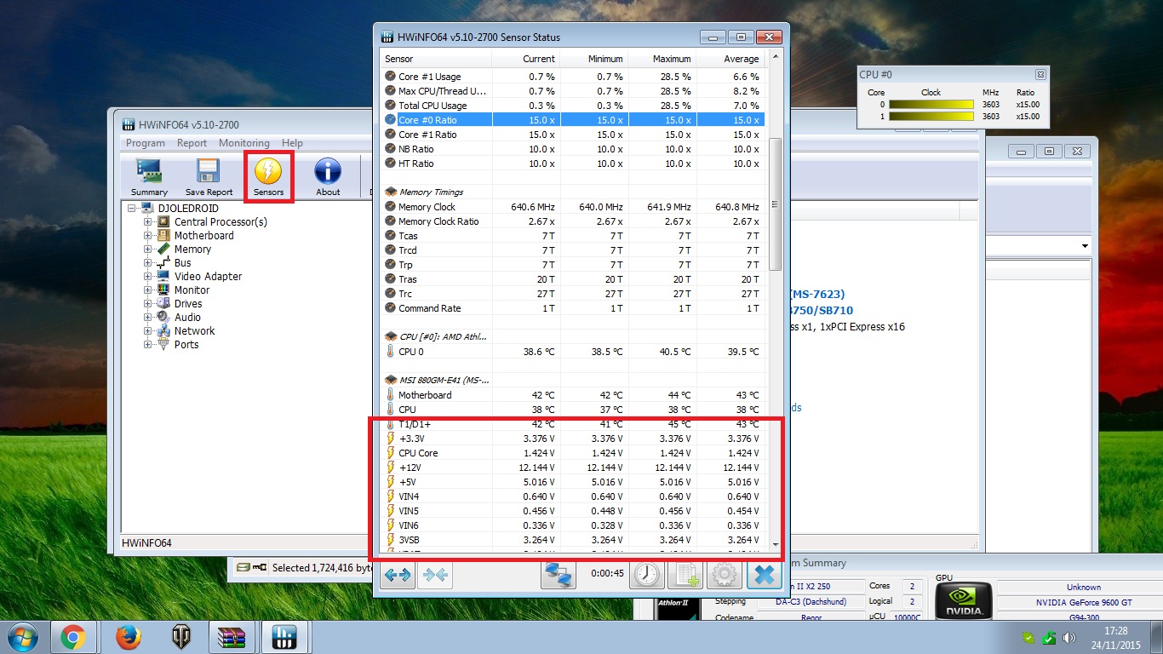Open the Monitoring menu
The width and height of the screenshot is (1163, 654).
pyautogui.click(x=243, y=143)
